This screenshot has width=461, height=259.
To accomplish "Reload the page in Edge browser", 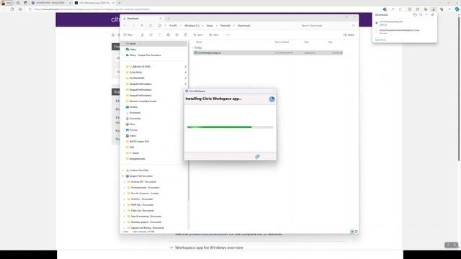I will (12, 9).
